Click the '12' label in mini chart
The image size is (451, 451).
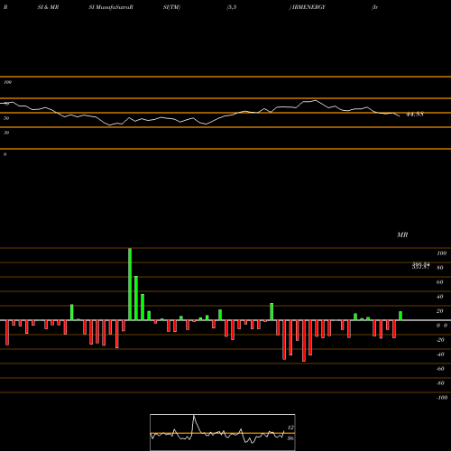click(290, 428)
